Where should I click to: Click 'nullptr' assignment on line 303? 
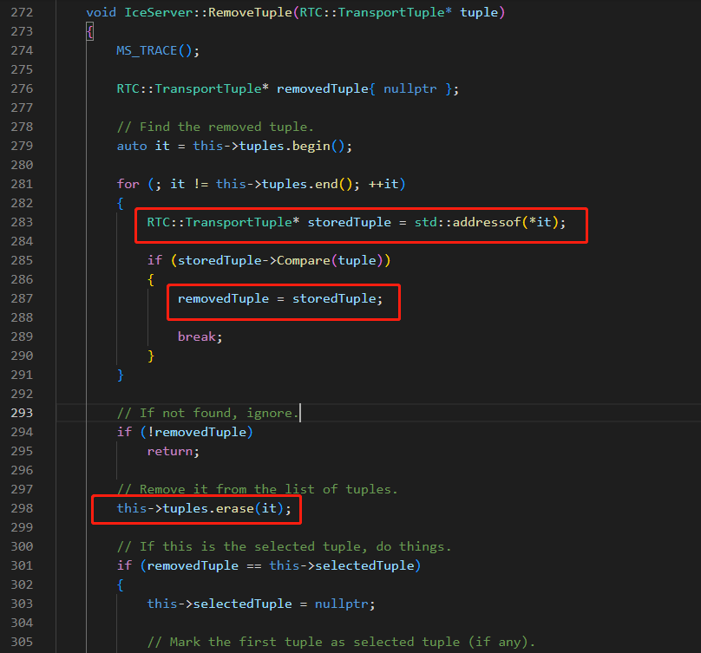pyautogui.click(x=342, y=604)
